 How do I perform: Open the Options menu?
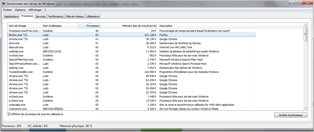coord(20,10)
